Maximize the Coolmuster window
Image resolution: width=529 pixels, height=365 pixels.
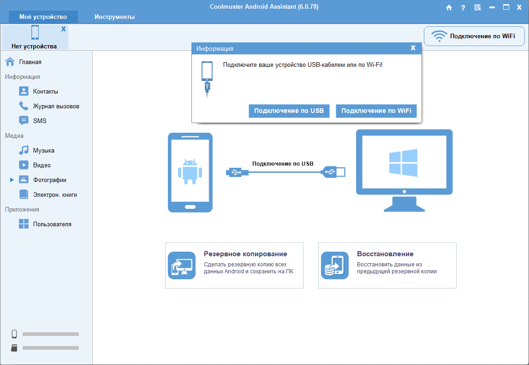point(506,7)
